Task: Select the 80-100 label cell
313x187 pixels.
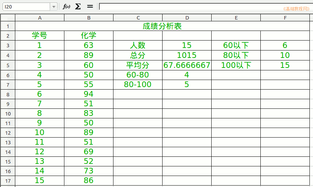Action: point(138,85)
